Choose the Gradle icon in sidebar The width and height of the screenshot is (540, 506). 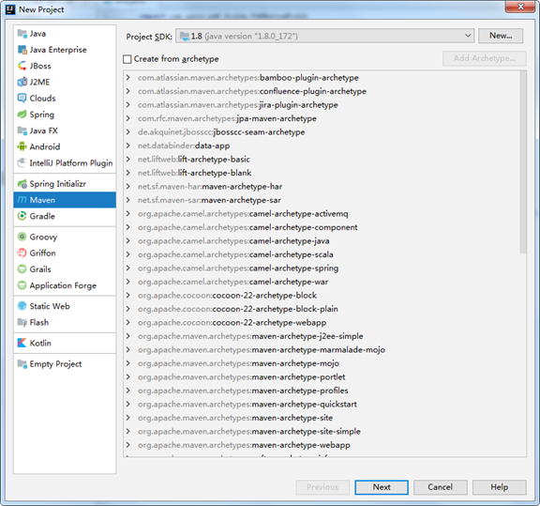[x=22, y=216]
